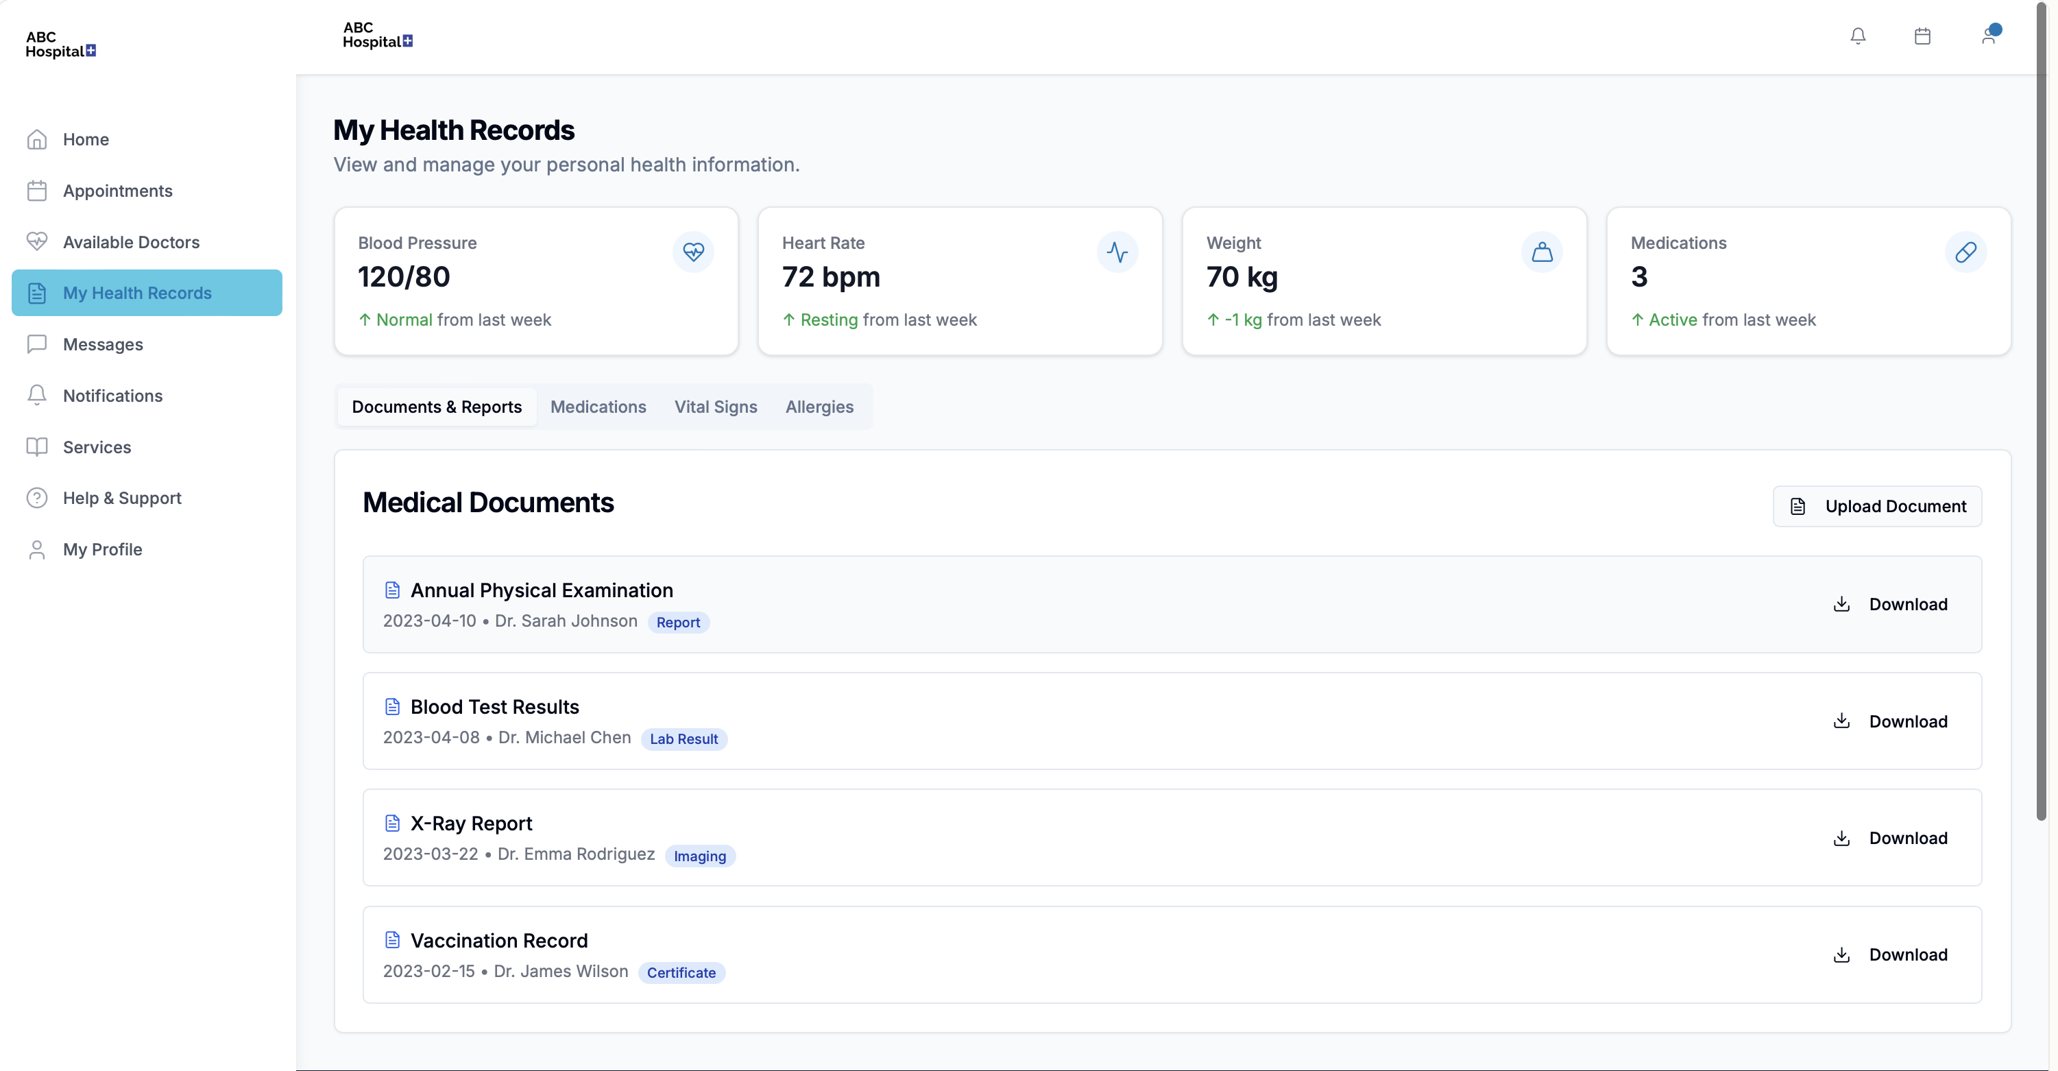Screen dimensions: 2058x1071
Task: Click the download icon on X-Ray Report row
Action: (x=1841, y=838)
